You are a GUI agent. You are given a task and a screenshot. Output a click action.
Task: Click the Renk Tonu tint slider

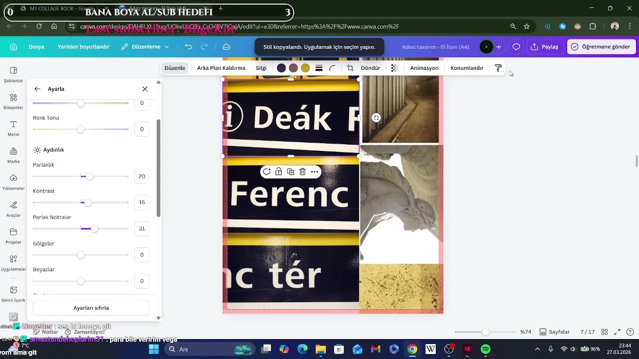[x=80, y=130]
